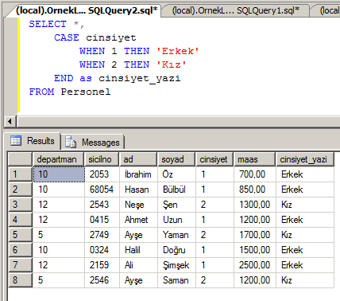340x301 pixels.
Task: Select row header 2 in results
Action: [x=20, y=190]
